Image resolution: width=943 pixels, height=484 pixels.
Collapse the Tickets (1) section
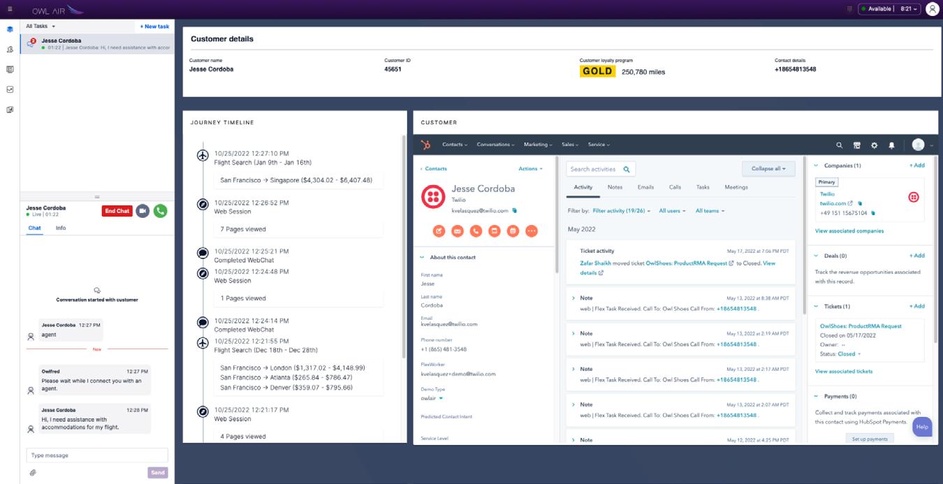817,306
